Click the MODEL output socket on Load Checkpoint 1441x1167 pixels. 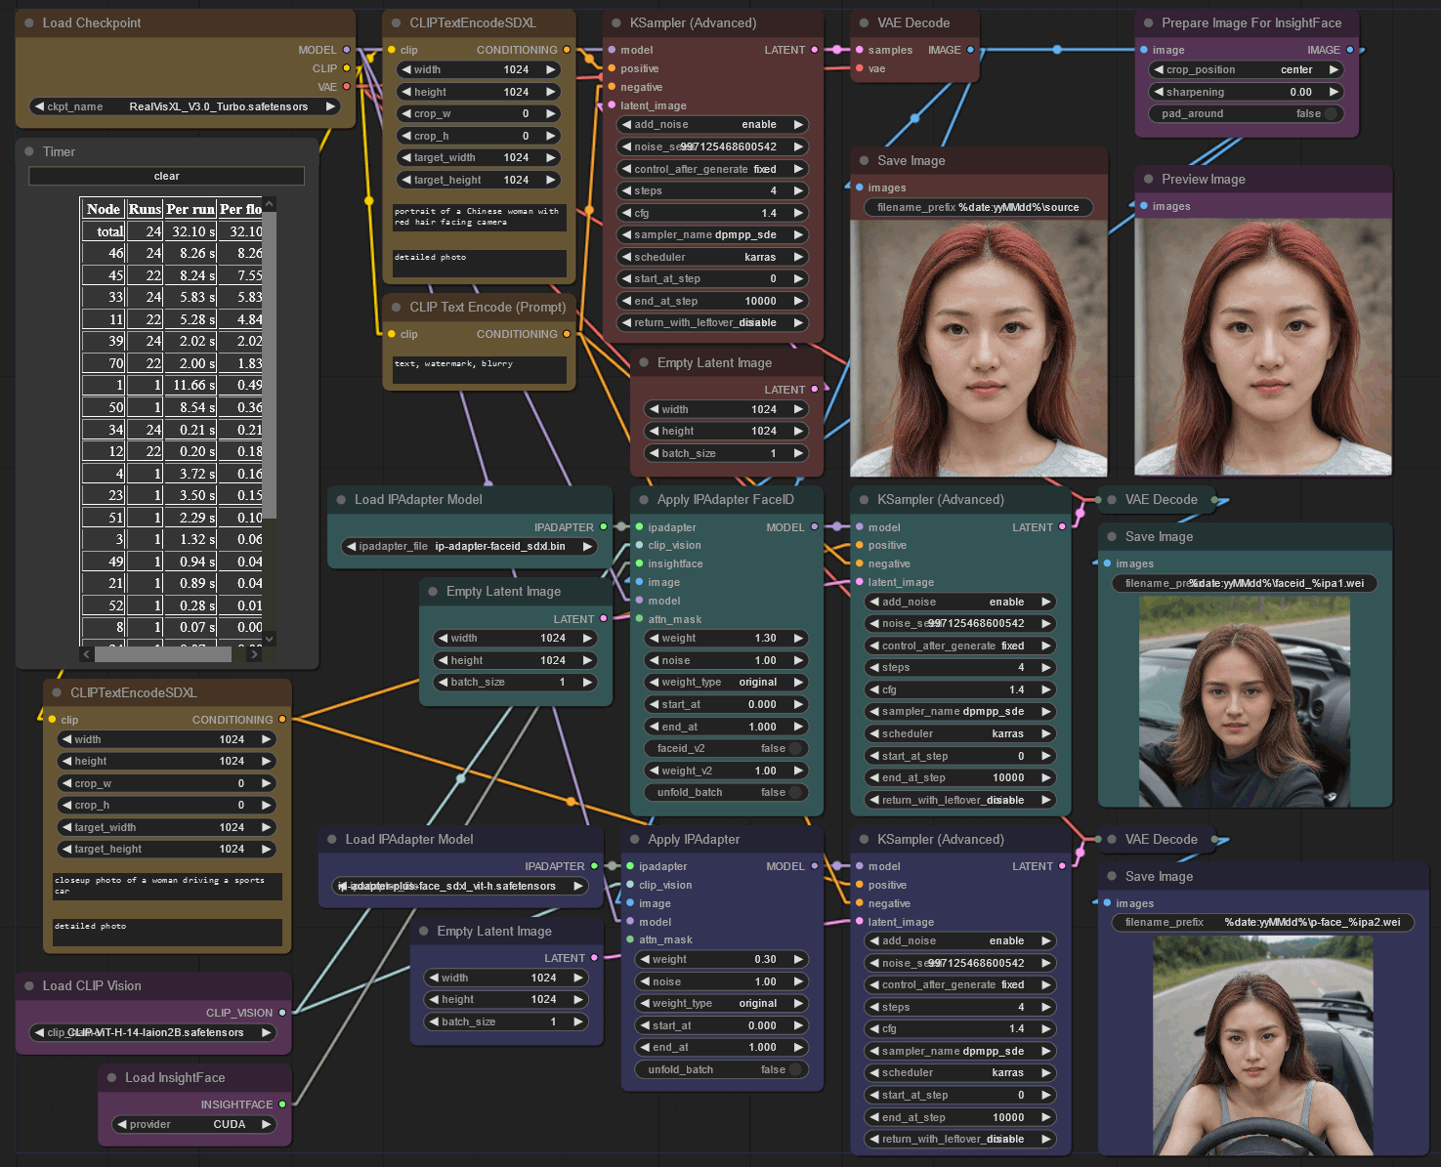[x=346, y=50]
